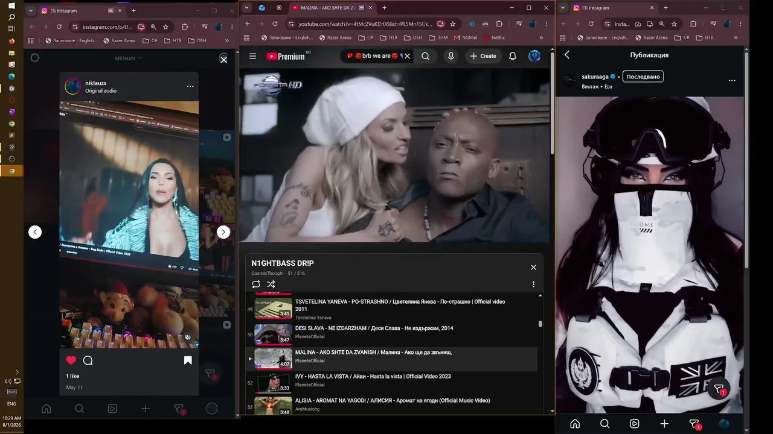Open the YouTube guide hamburger menu
The width and height of the screenshot is (773, 434).
coord(252,56)
